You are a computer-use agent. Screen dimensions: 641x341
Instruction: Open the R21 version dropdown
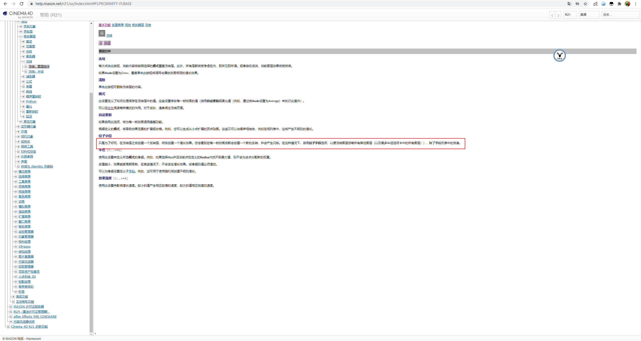pyautogui.click(x=570, y=15)
